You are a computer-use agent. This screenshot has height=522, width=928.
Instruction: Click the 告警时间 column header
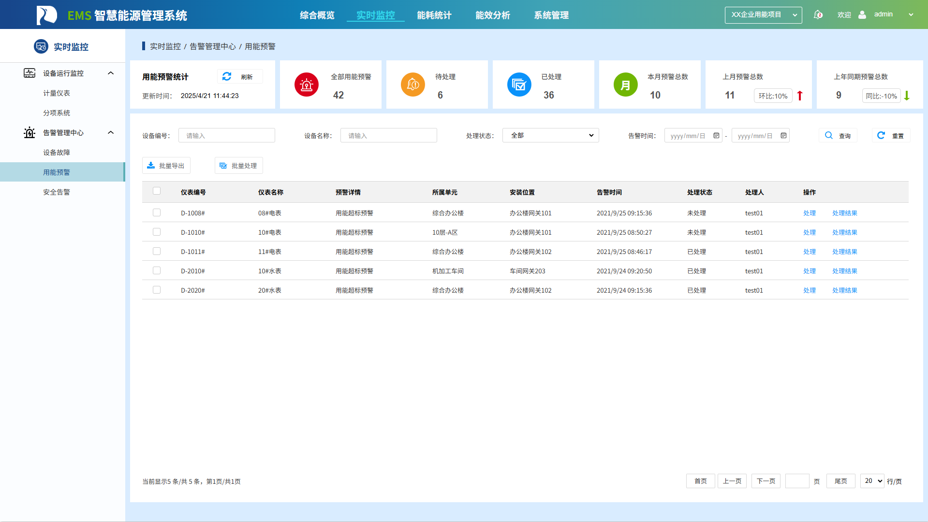(x=609, y=192)
